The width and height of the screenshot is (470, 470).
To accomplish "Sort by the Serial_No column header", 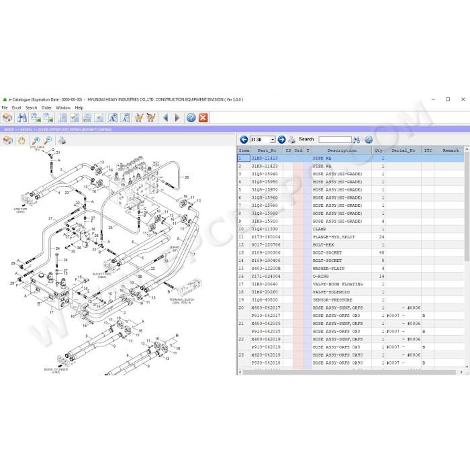I will 403,150.
